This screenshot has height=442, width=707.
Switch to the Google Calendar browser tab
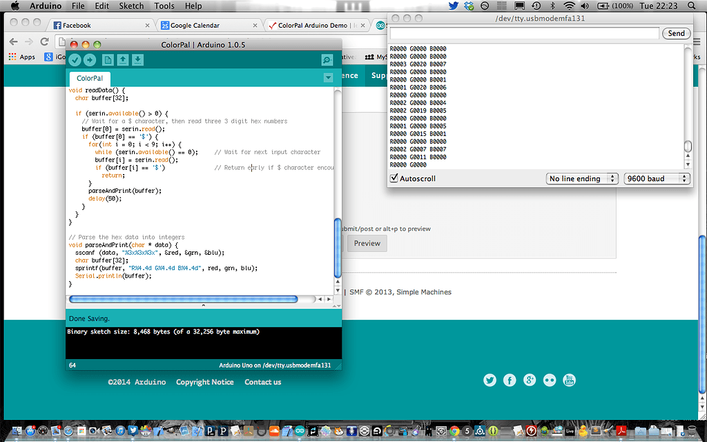coord(195,26)
